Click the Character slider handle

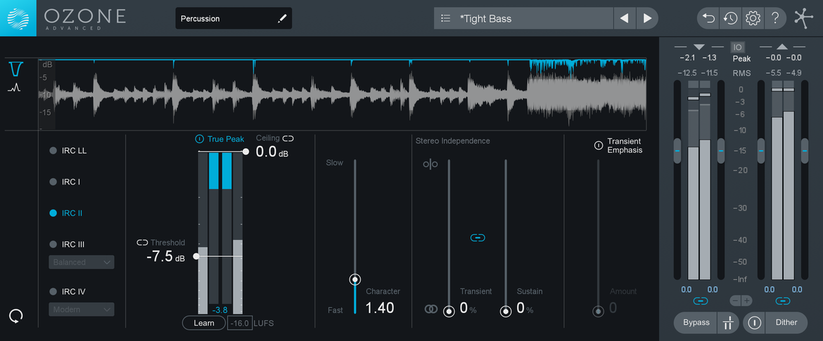point(355,280)
